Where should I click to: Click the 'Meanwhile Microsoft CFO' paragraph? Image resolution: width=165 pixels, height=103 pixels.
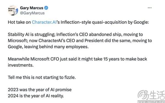tap(78, 62)
